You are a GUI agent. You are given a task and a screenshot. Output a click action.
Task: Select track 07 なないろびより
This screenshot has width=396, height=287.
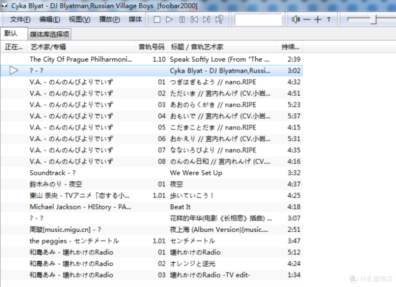[x=151, y=150]
